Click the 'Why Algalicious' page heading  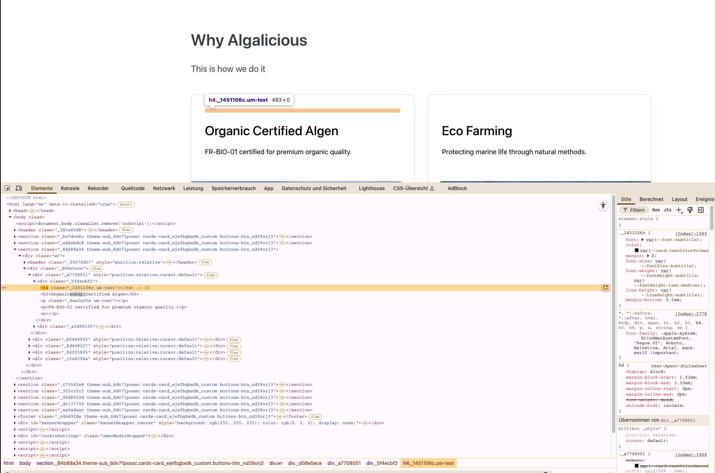[x=249, y=40]
